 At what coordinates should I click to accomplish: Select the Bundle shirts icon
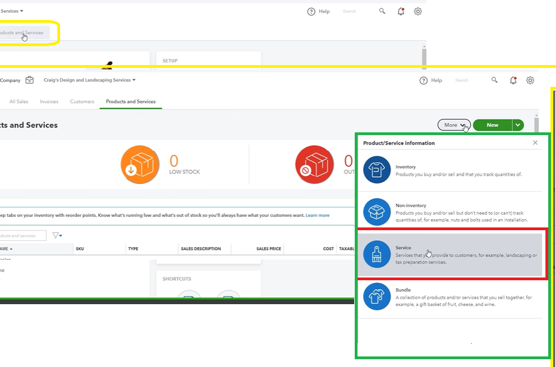(377, 296)
